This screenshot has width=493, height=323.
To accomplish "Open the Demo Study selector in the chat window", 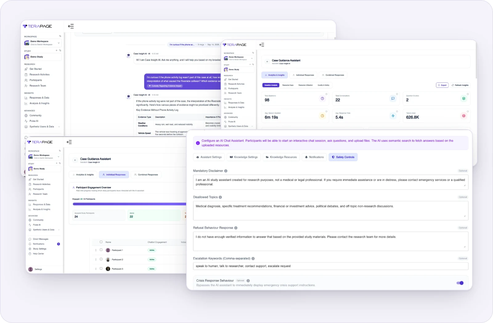I will pyautogui.click(x=43, y=57).
